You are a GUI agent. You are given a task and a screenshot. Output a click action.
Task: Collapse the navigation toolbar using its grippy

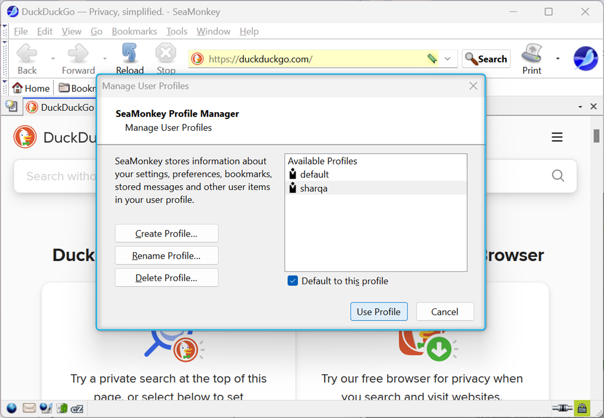(5, 58)
